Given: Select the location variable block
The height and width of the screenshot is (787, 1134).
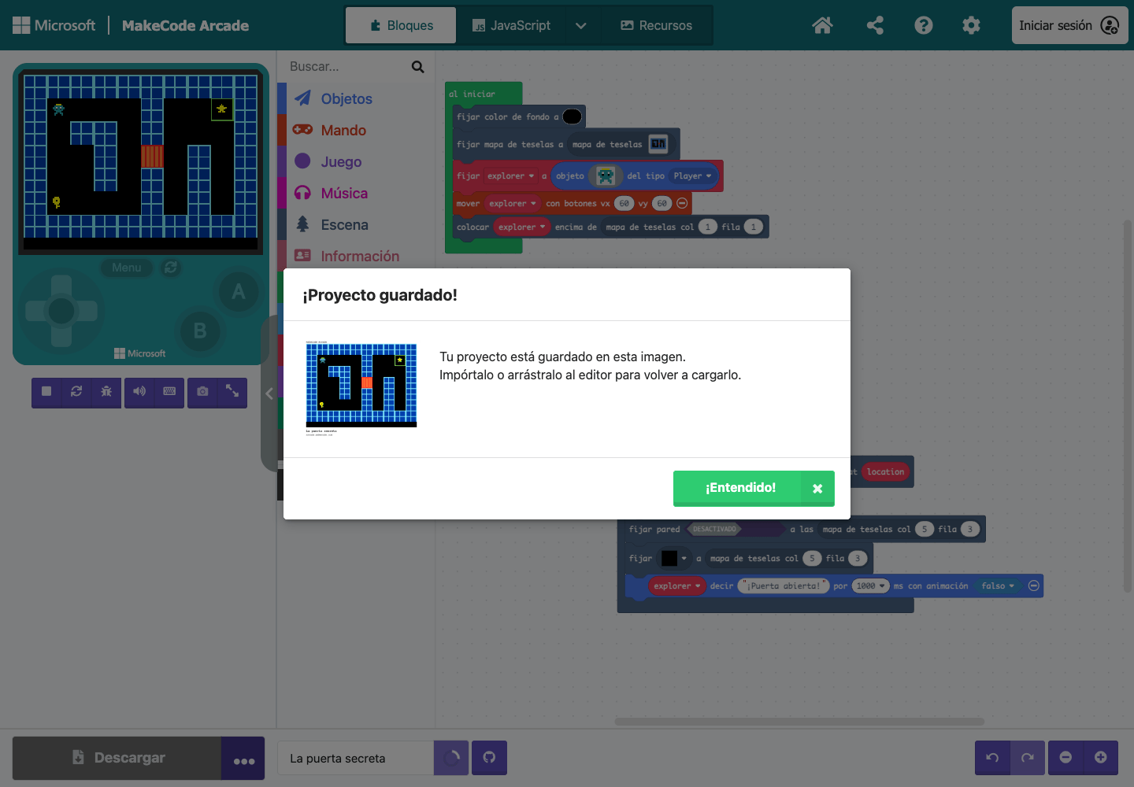Looking at the screenshot, I should 886,472.
